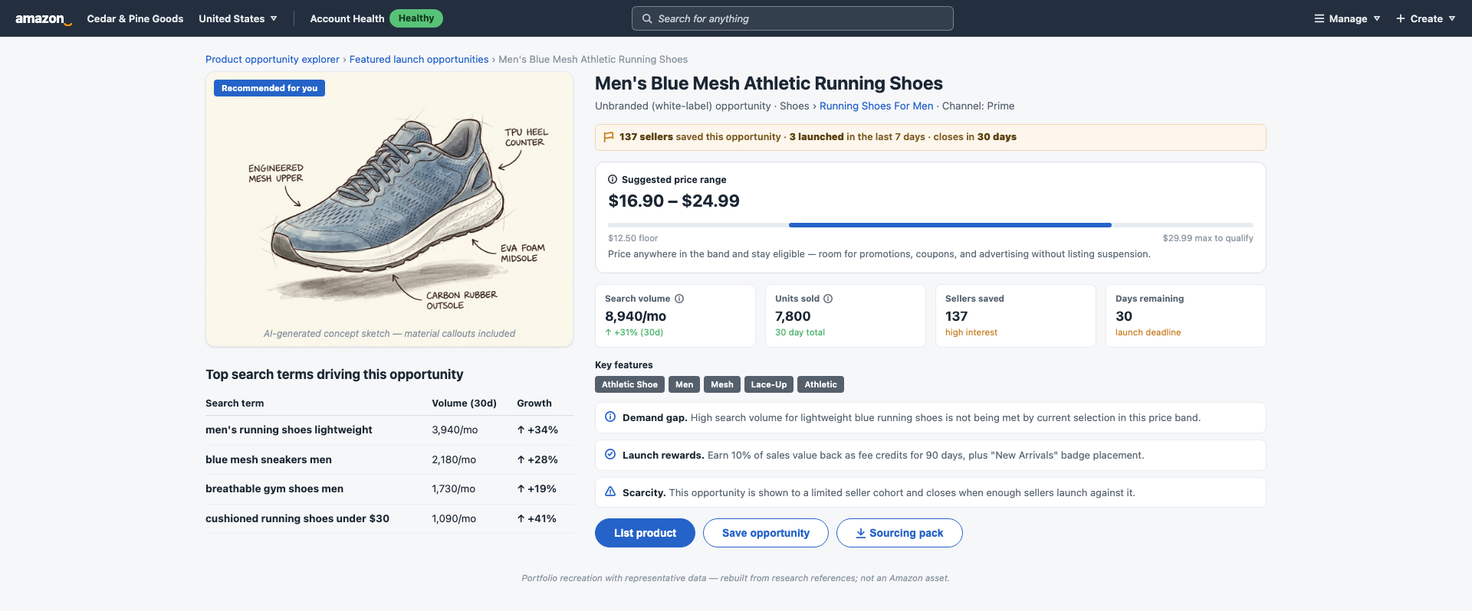Select 'breathable gym shoes men' search term
The height and width of the screenshot is (611, 1472).
click(x=274, y=488)
